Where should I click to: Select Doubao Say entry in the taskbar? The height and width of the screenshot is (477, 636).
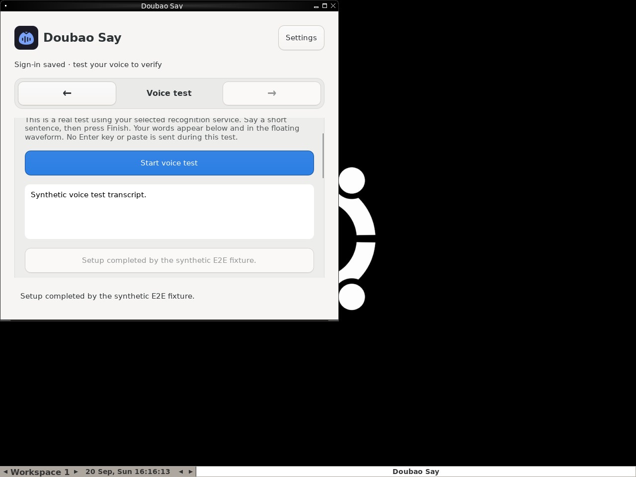coord(416,472)
